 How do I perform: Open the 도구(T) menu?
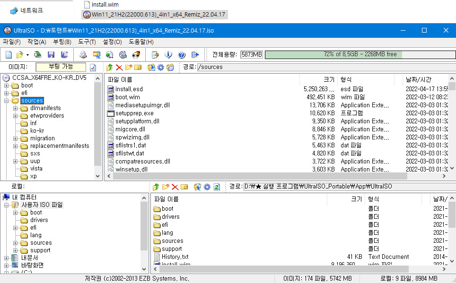point(87,42)
